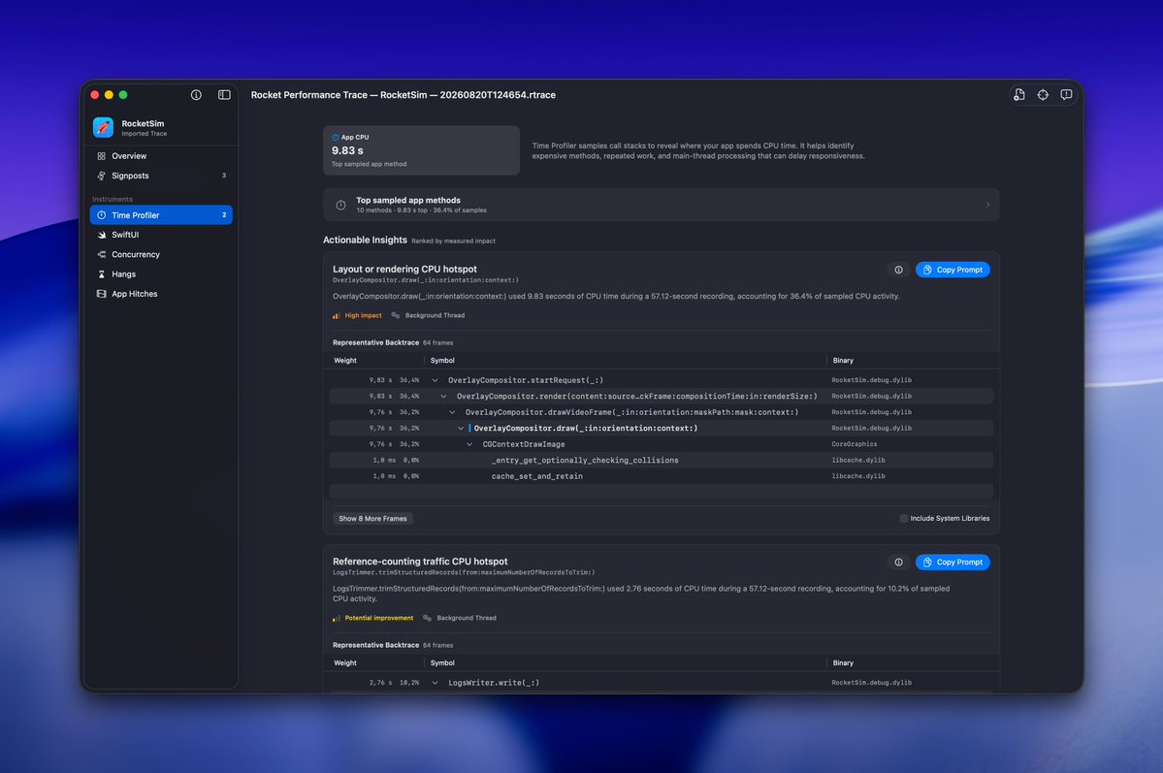The height and width of the screenshot is (773, 1163).
Task: Click the feedback speech bubble icon
Action: 1066,95
